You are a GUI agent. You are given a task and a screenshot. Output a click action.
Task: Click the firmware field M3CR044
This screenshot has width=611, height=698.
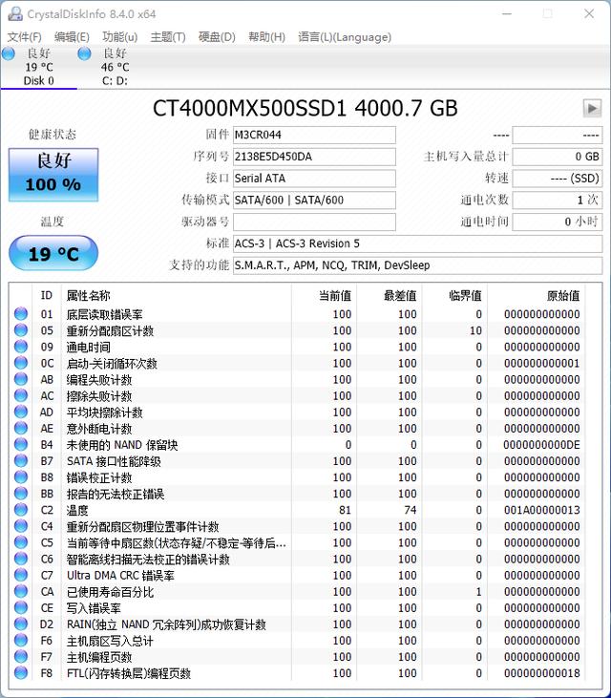pos(314,135)
